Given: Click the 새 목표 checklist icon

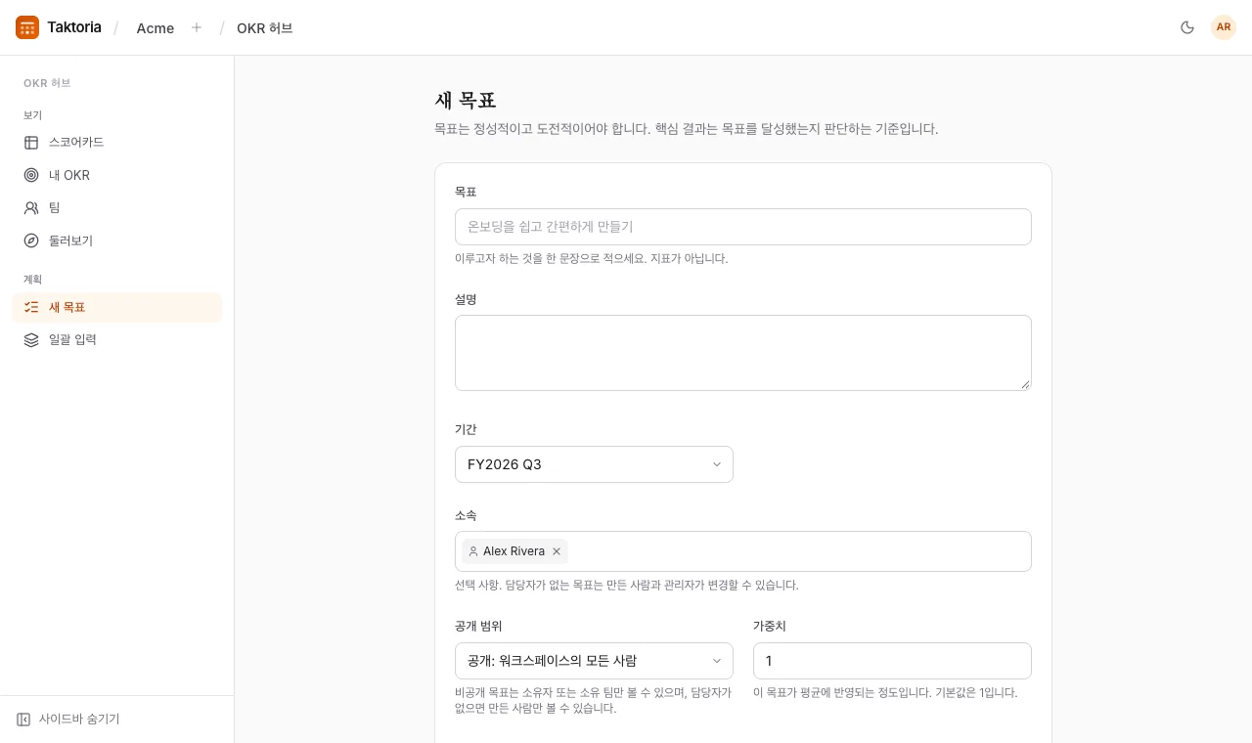Looking at the screenshot, I should (x=31, y=307).
